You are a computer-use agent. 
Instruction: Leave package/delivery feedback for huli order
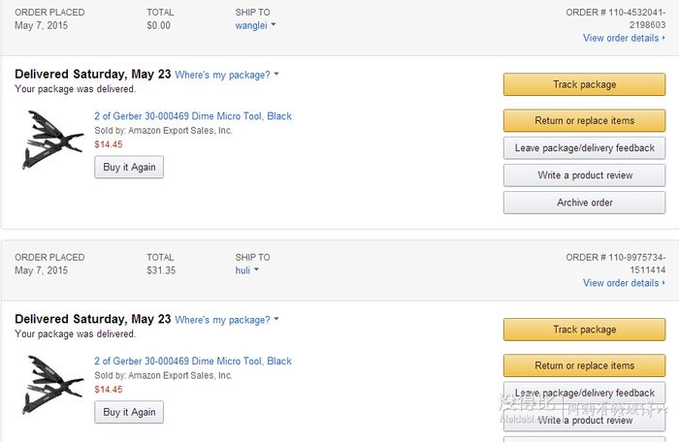click(584, 394)
